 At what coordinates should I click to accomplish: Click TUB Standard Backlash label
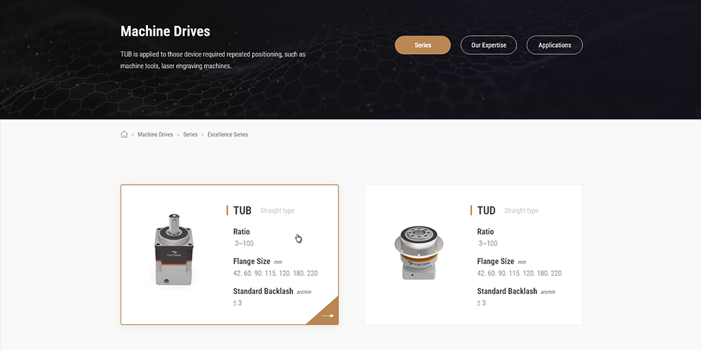tap(264, 291)
